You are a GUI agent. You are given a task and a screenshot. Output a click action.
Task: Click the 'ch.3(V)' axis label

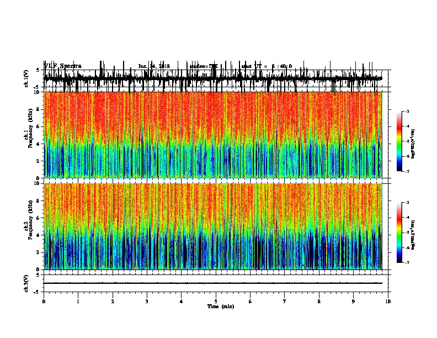(x=26, y=284)
